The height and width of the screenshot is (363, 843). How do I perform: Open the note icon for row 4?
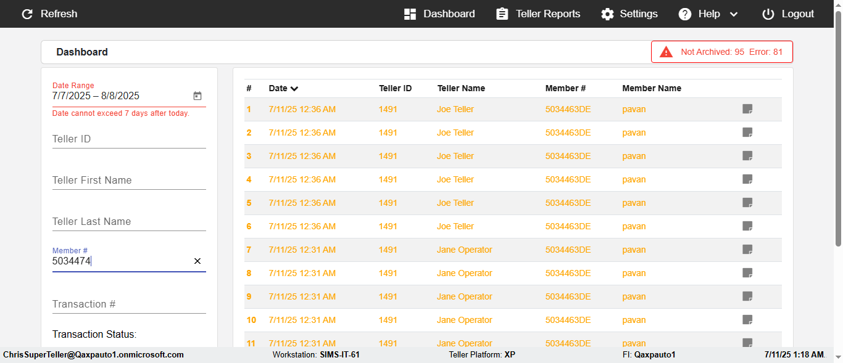coord(747,179)
